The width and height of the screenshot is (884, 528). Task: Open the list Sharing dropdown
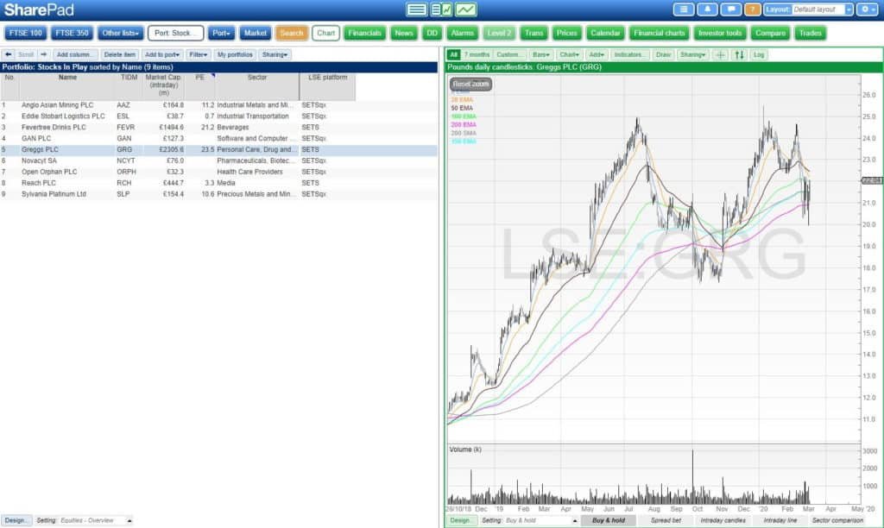pos(275,54)
